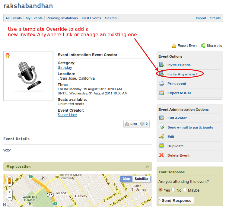Click the Like button
The image size is (226, 207).
pyautogui.click(x=131, y=124)
